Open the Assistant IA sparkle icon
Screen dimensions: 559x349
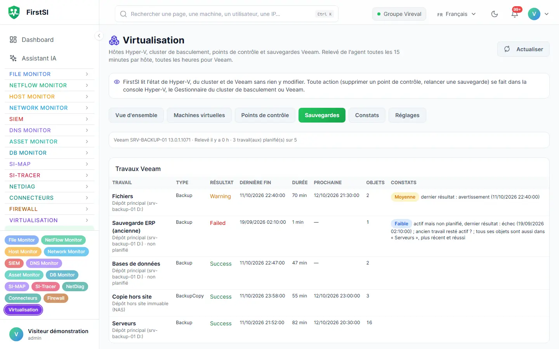pos(13,58)
